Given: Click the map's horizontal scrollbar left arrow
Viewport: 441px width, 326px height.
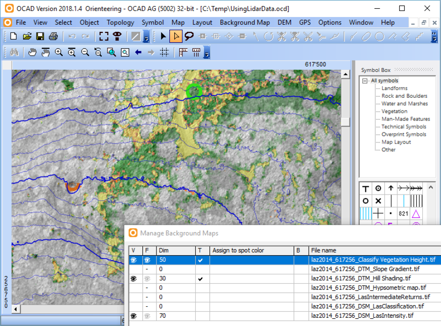Looking at the screenshot, I should pyautogui.click(x=16, y=309).
